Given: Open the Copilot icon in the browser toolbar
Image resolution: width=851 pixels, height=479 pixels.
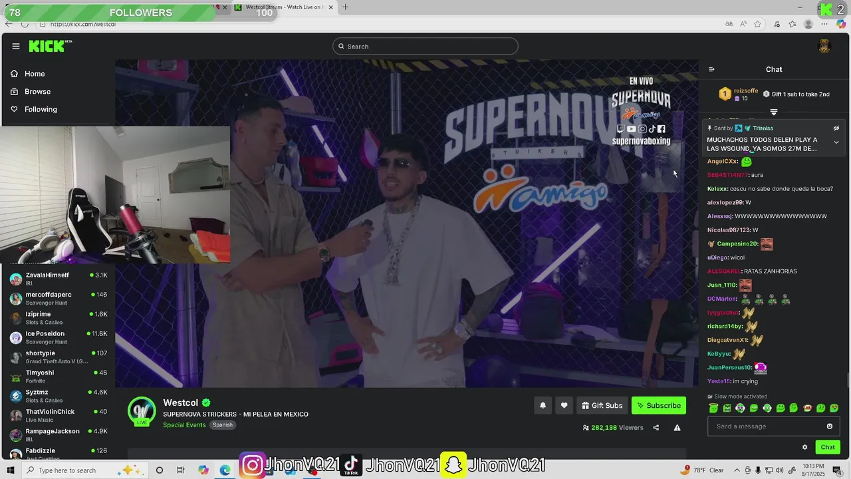Looking at the screenshot, I should [842, 24].
